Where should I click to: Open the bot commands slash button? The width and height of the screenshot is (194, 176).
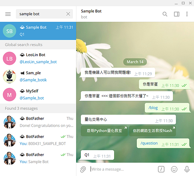pos(161,169)
